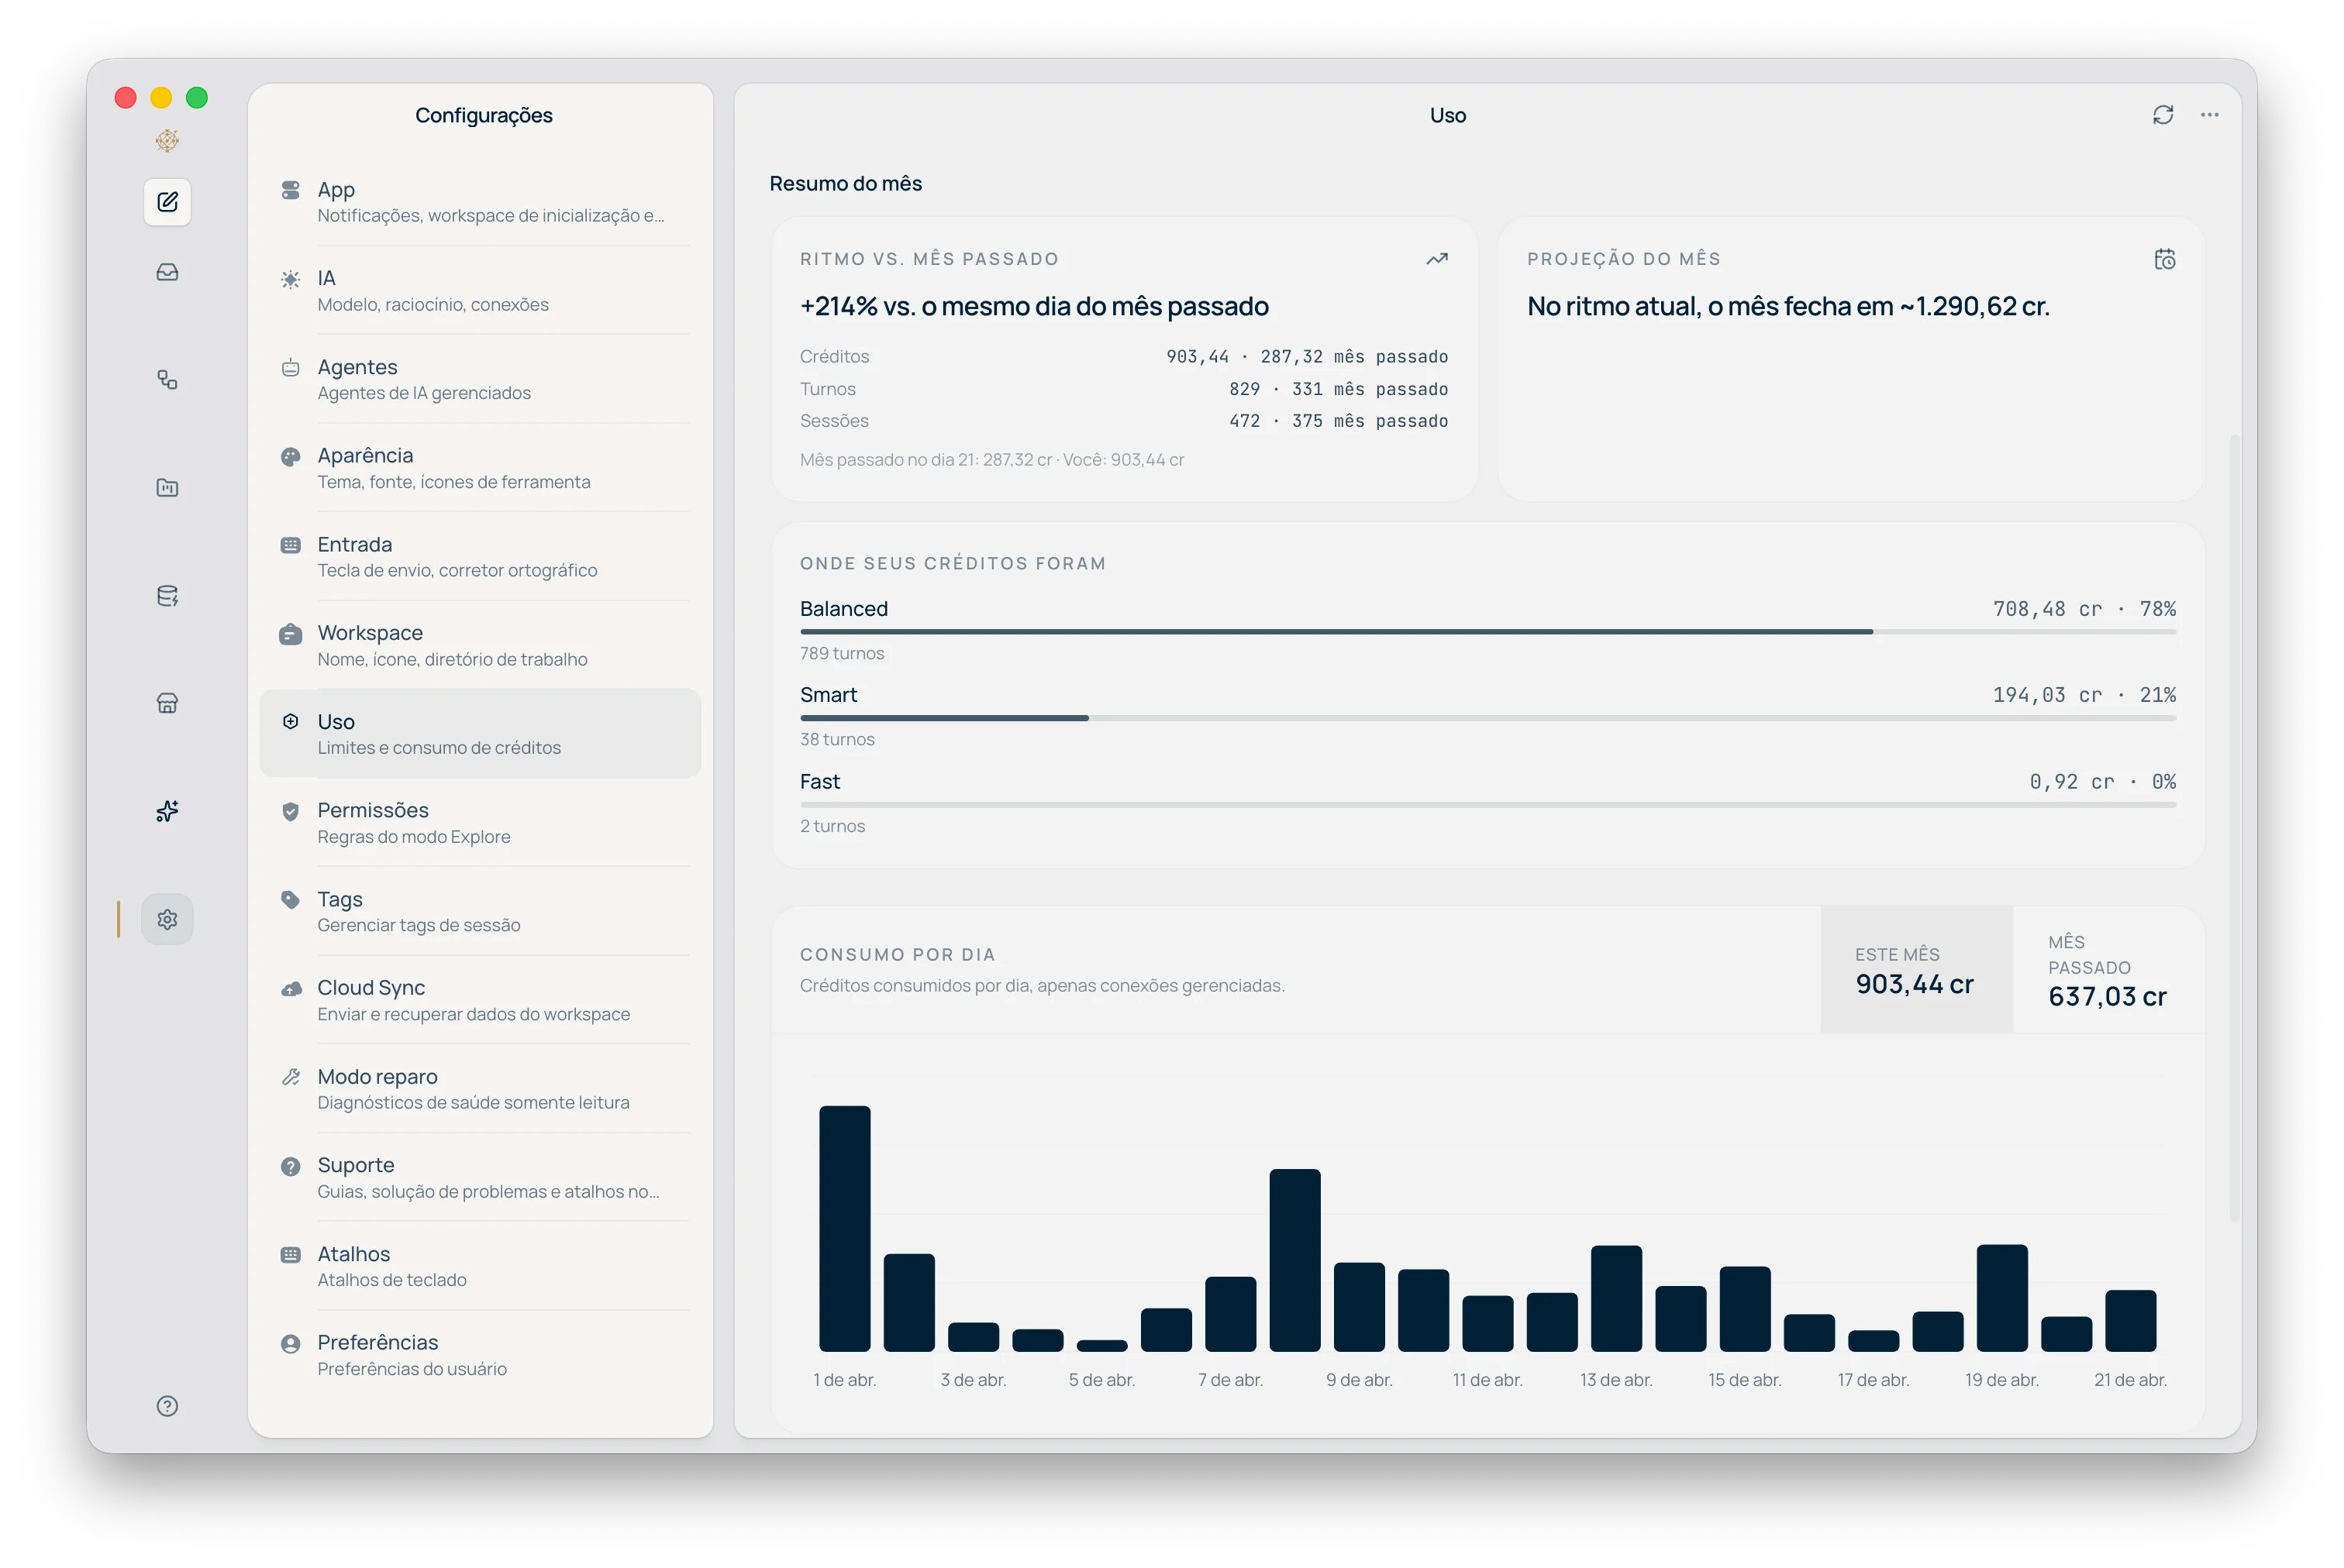Click the calendar clock icon in Projeção card
This screenshot has height=1568, width=2344.
click(x=2164, y=259)
